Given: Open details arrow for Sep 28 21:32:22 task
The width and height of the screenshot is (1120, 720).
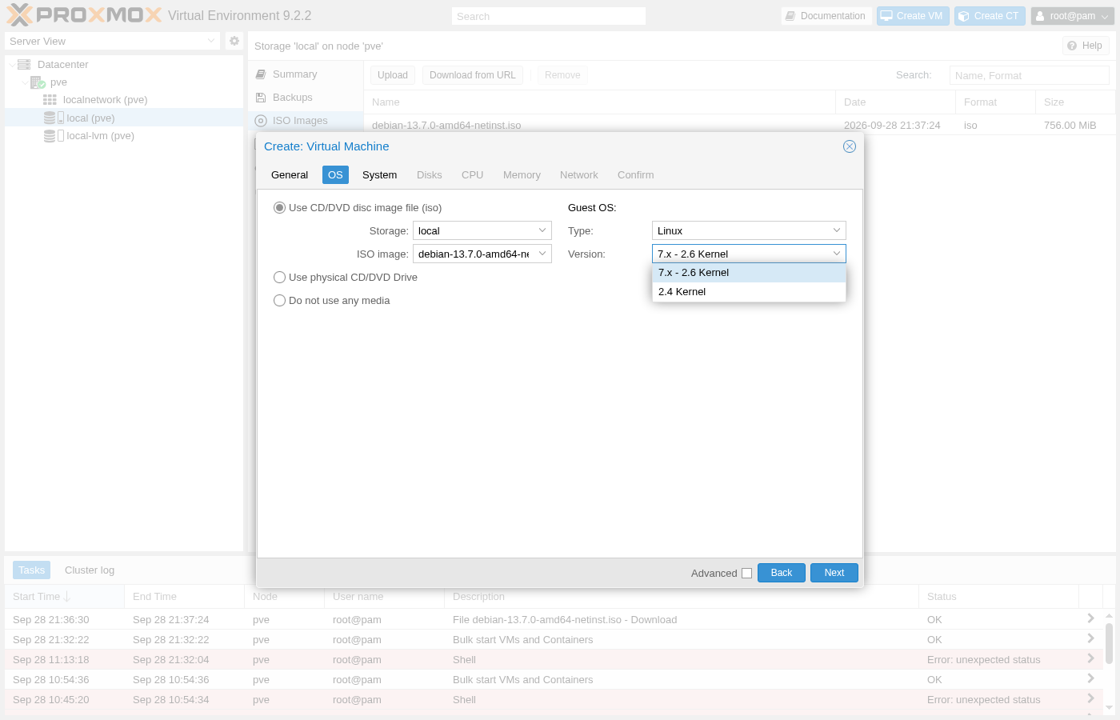Looking at the screenshot, I should coord(1090,638).
